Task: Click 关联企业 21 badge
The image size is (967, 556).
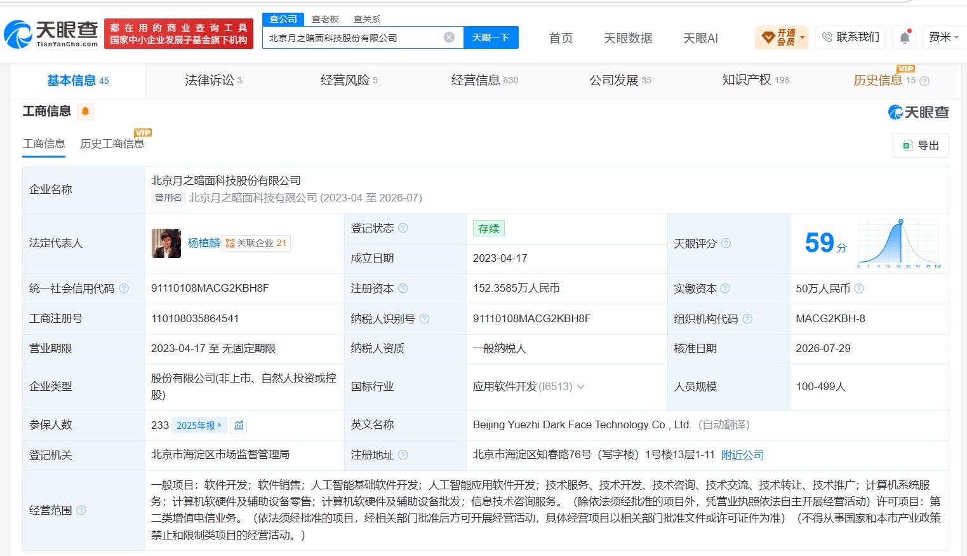Action: click(x=256, y=243)
